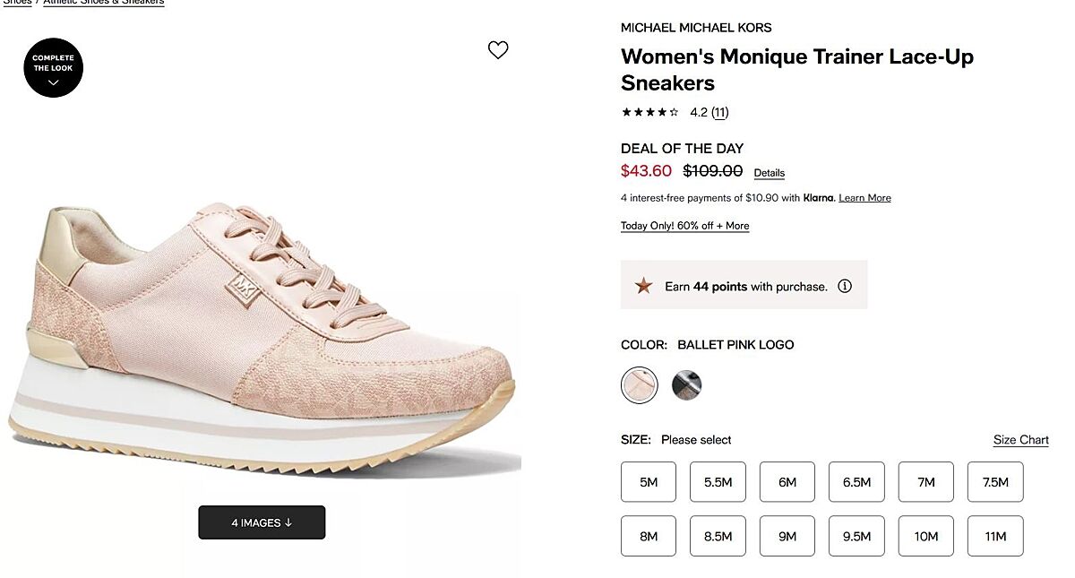This screenshot has height=578, width=1075.
Task: Click the star rating icons
Action: tap(649, 112)
